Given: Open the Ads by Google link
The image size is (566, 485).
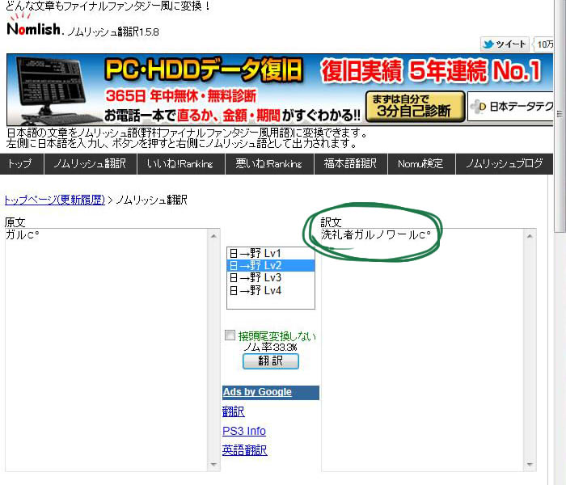Looking at the screenshot, I should [x=257, y=392].
